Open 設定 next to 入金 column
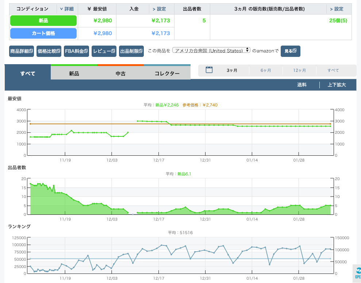The width and height of the screenshot is (361, 283). tap(159, 9)
